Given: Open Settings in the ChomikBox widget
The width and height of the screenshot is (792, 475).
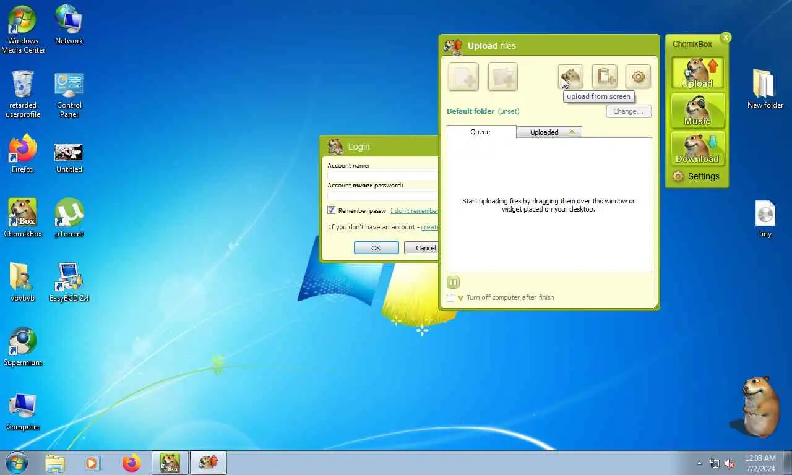Looking at the screenshot, I should pos(696,176).
